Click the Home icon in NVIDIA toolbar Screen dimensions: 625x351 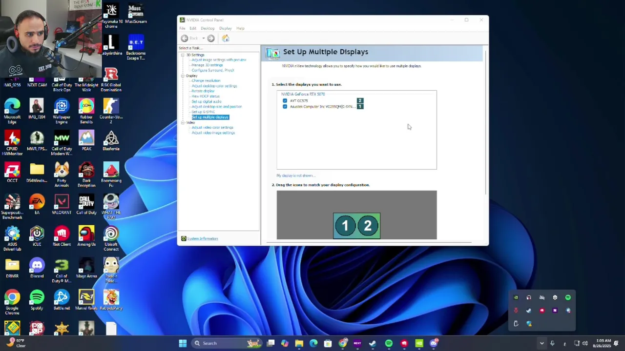226,39
